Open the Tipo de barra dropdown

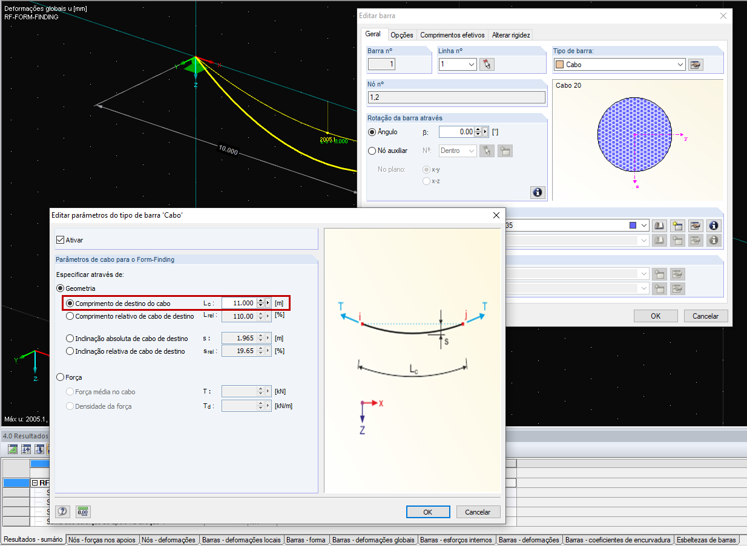pyautogui.click(x=680, y=65)
